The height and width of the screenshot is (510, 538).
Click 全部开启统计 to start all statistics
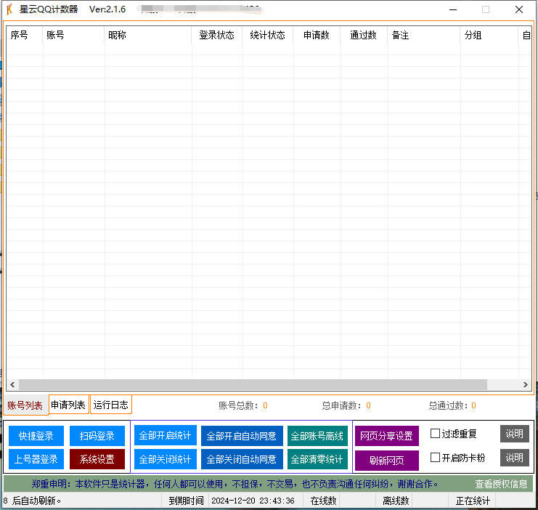[165, 436]
